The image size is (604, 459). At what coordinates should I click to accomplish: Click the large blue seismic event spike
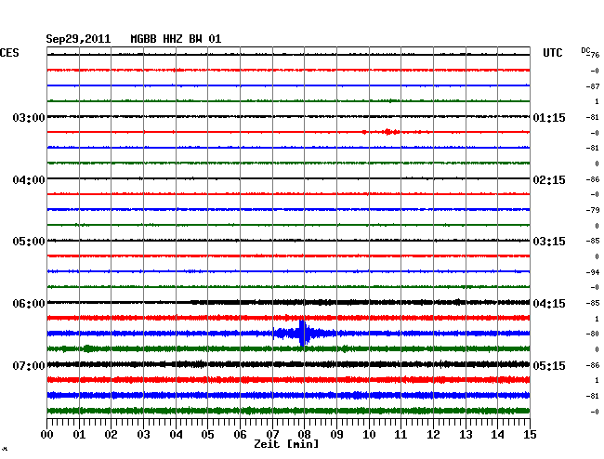(303, 333)
